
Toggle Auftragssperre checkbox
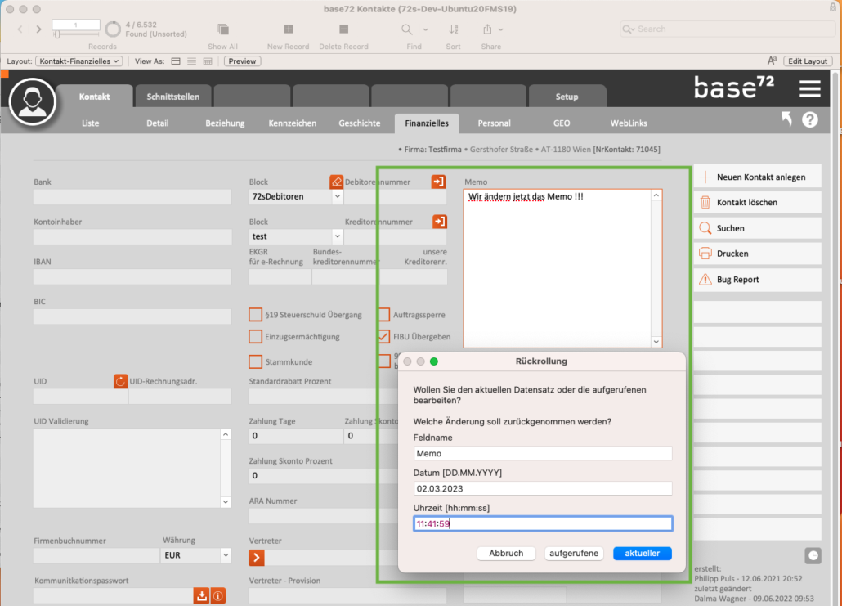tap(384, 315)
